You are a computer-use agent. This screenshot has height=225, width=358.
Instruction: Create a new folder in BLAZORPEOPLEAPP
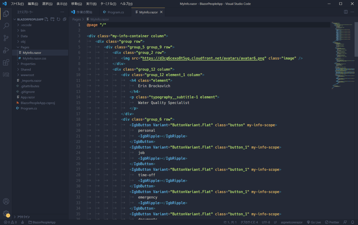pyautogui.click(x=53, y=19)
